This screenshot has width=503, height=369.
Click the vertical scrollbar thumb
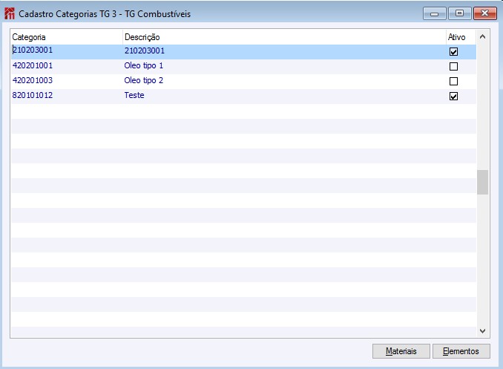click(482, 182)
